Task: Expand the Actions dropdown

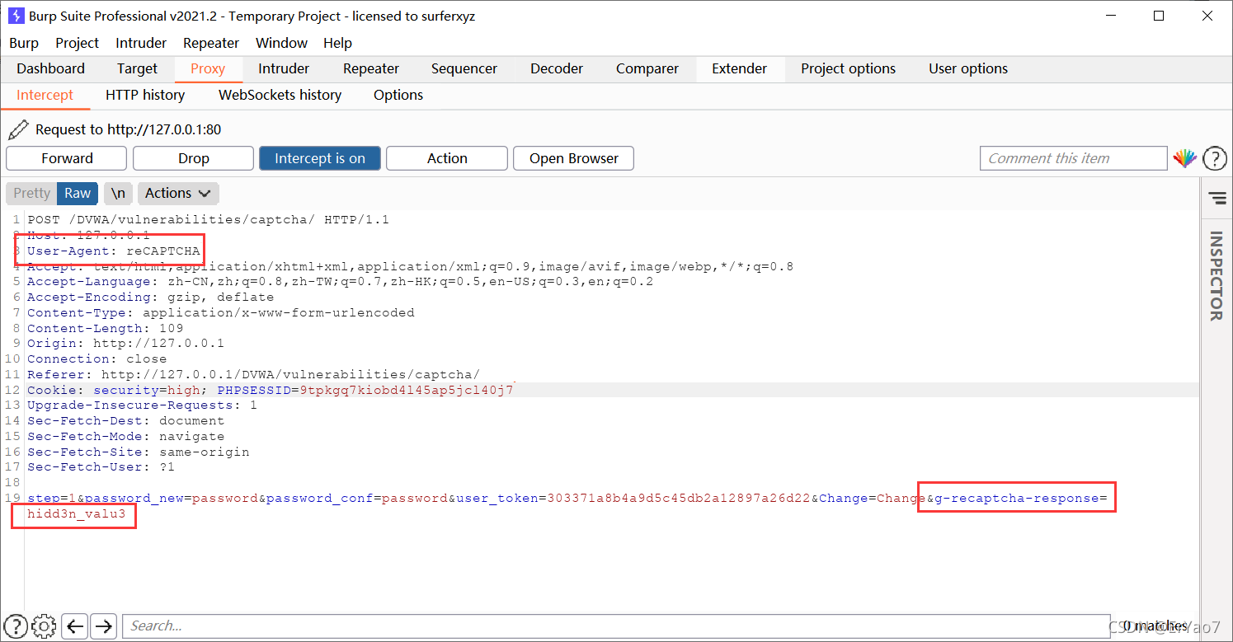Action: coord(178,193)
